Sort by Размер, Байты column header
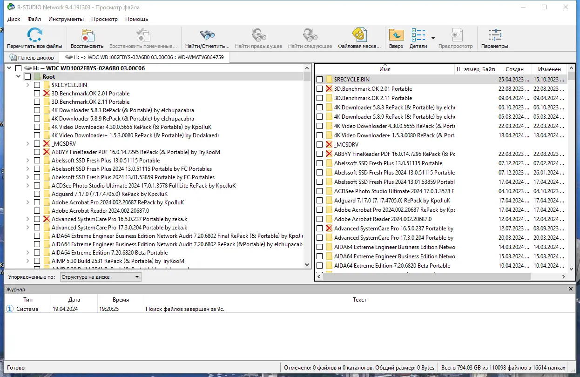 click(x=479, y=69)
